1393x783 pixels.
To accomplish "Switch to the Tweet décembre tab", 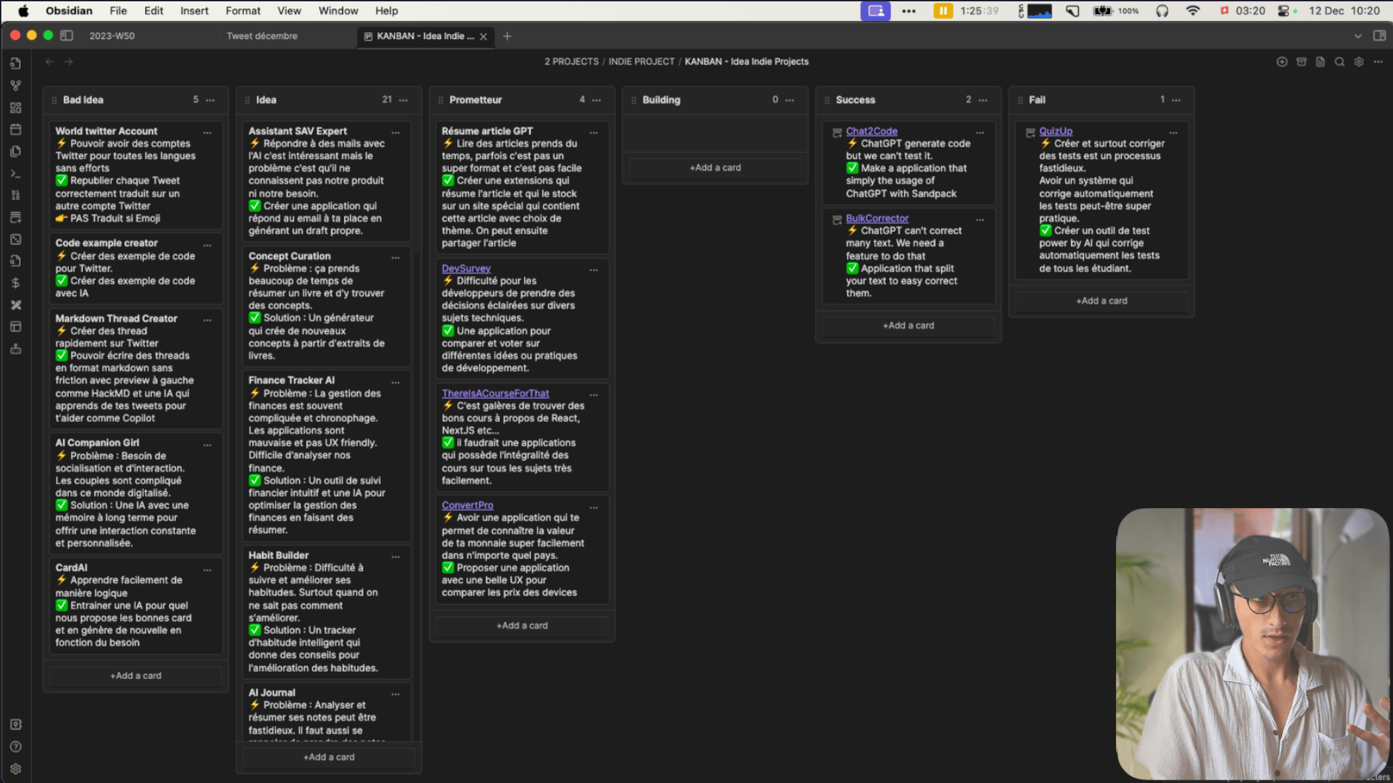I will 262,36.
